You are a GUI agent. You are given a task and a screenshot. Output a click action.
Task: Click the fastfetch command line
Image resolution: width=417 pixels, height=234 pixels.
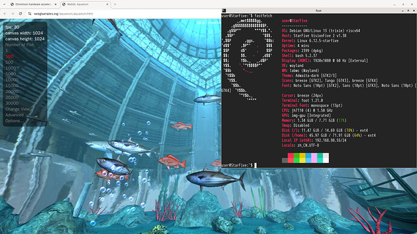(x=247, y=16)
